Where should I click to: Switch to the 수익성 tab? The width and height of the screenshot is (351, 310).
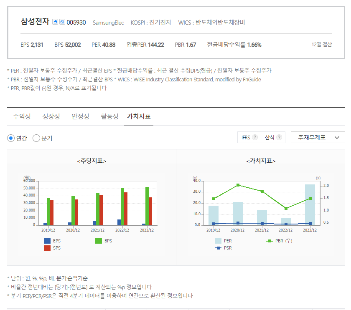coord(22,116)
